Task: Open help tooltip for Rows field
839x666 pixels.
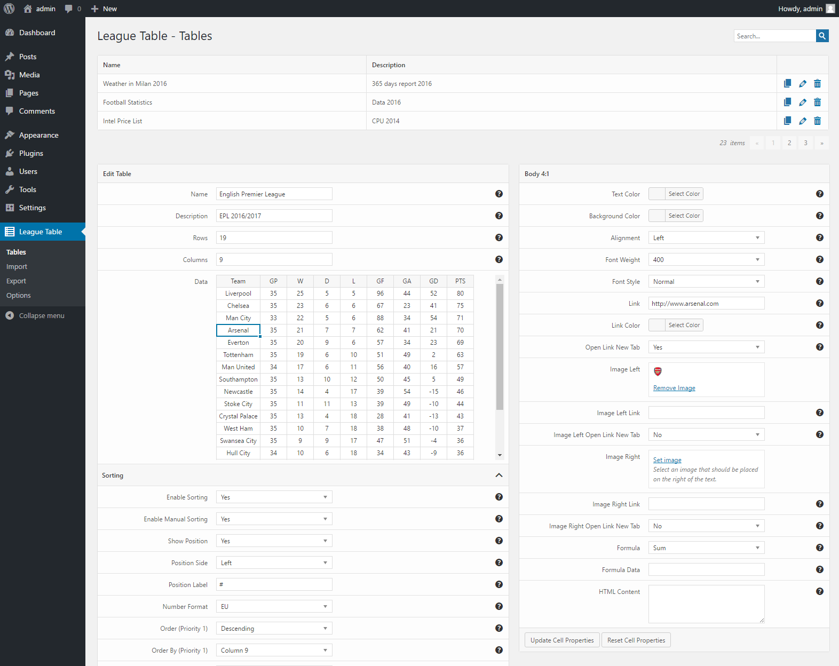Action: point(498,237)
